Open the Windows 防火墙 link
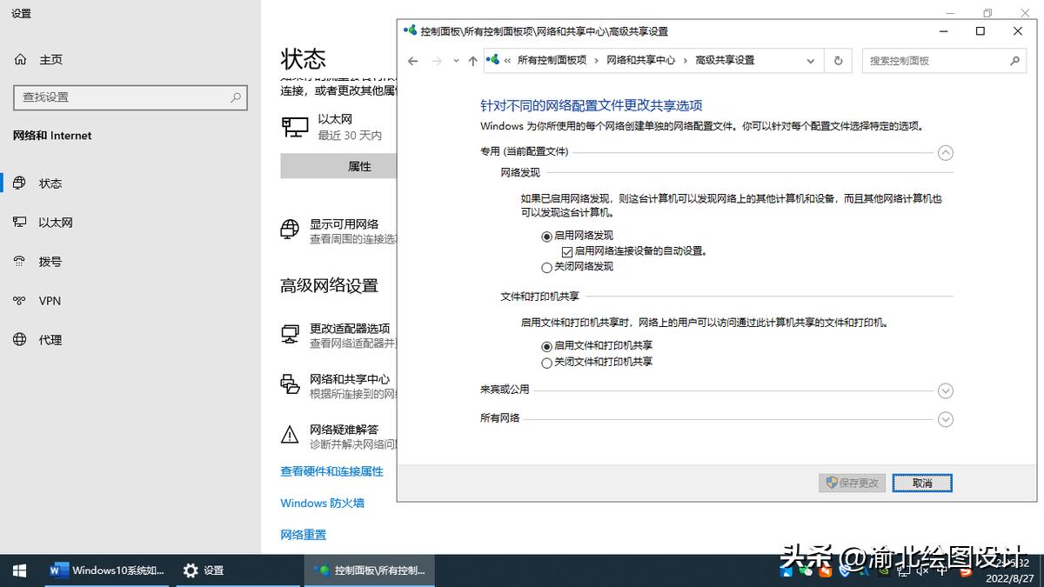The width and height of the screenshot is (1044, 587). [322, 503]
